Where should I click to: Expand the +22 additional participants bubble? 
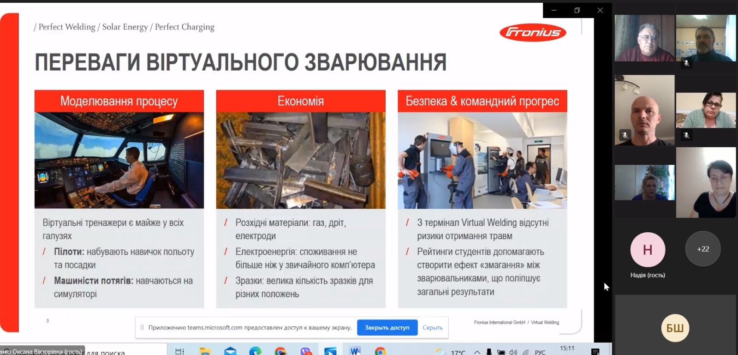click(703, 249)
